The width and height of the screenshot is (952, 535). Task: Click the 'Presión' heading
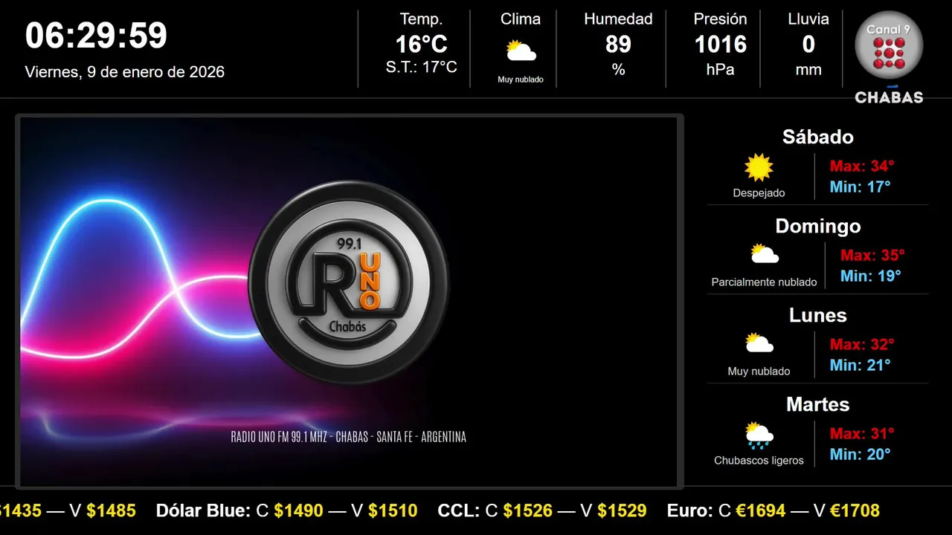(x=720, y=19)
